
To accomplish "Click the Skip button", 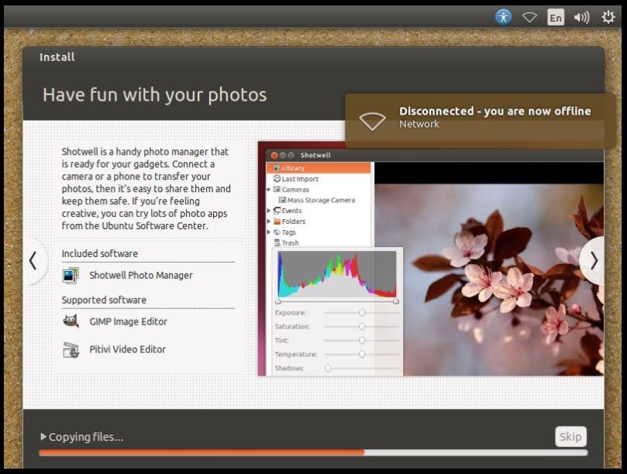I will [x=570, y=436].
